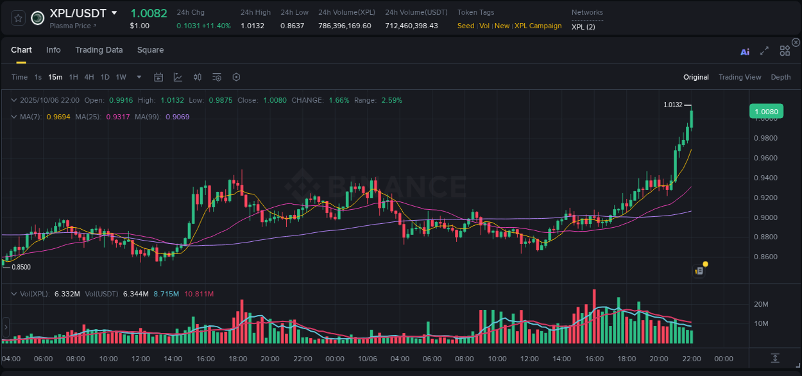Switch to the Trading Data tab
Screen dimensions: 802x376
pos(99,49)
